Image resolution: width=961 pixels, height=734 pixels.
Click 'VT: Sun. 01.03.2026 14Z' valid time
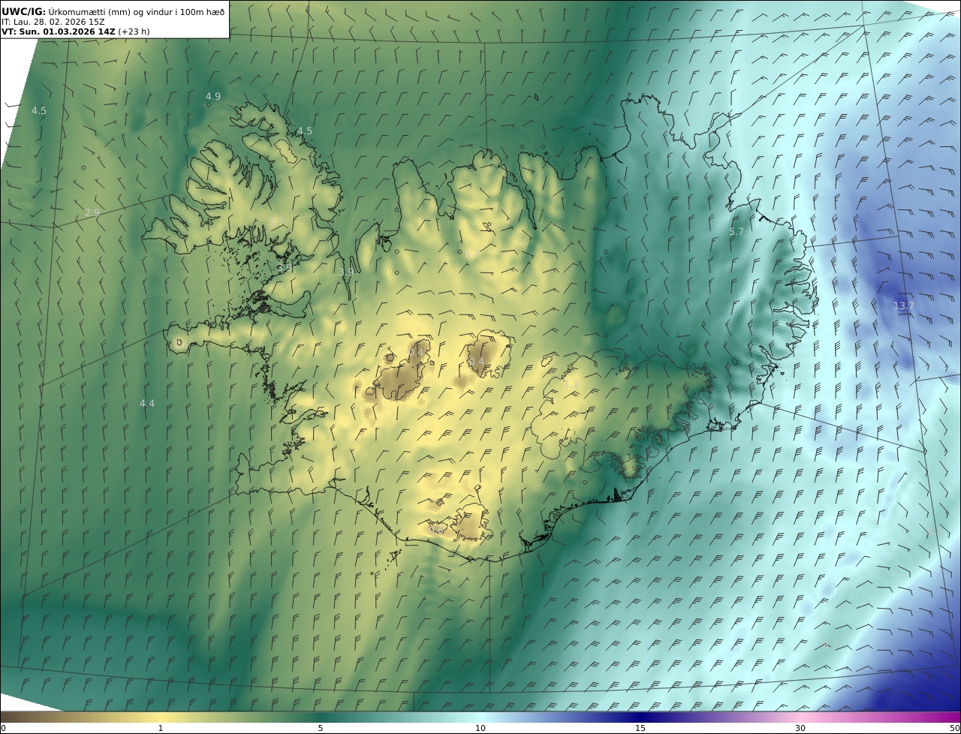58,32
